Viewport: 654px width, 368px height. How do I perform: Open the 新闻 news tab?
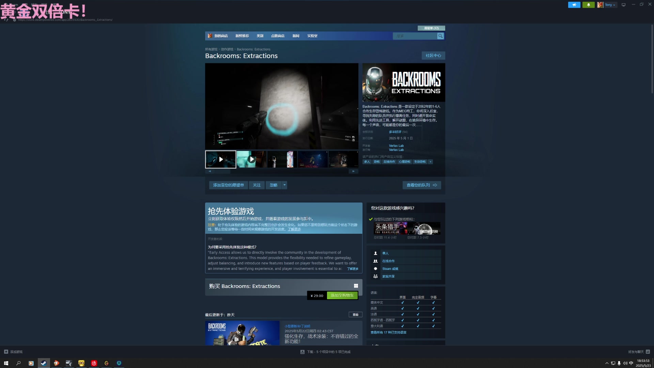296,36
